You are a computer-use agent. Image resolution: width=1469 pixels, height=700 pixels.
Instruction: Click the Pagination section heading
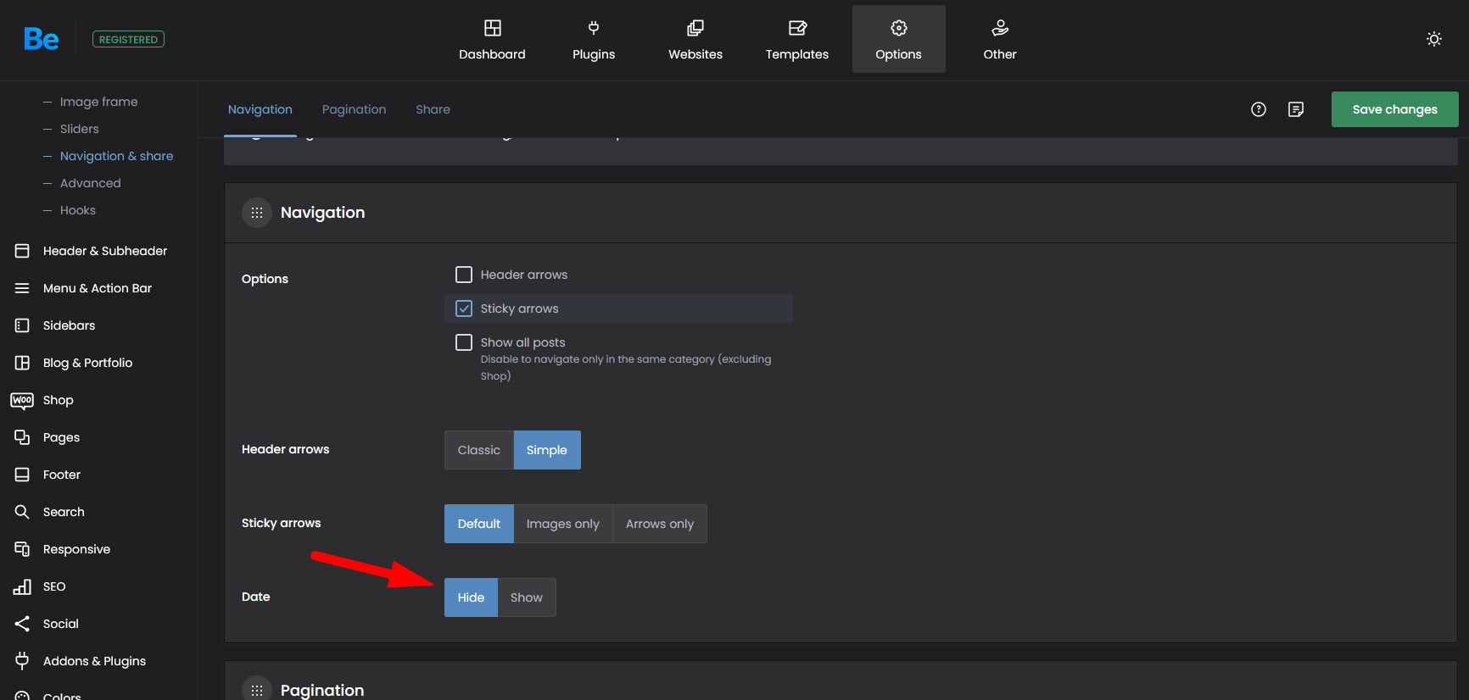tap(322, 690)
